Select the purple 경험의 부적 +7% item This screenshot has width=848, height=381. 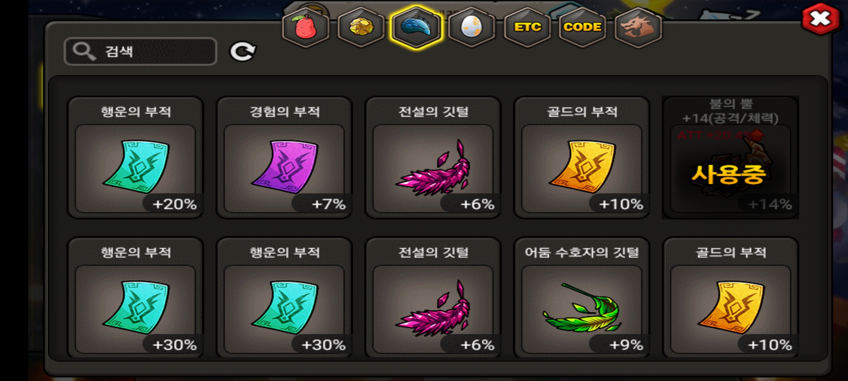click(x=284, y=157)
